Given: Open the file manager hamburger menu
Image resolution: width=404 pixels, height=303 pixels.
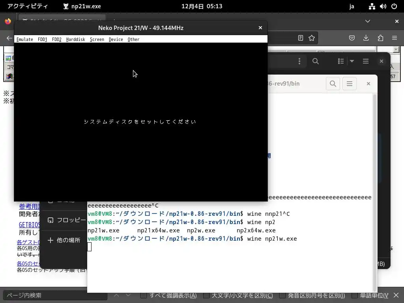Looking at the screenshot, I should pyautogui.click(x=366, y=61).
